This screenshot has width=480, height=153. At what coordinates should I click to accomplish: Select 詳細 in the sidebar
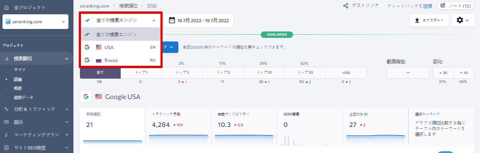pos(18,79)
